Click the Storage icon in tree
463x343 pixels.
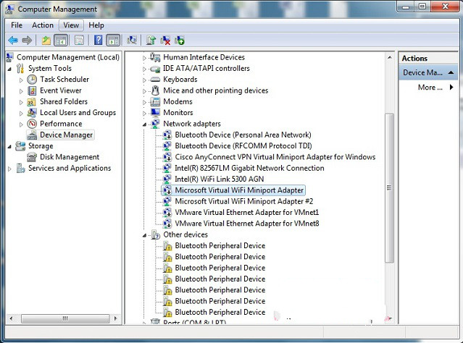point(20,146)
